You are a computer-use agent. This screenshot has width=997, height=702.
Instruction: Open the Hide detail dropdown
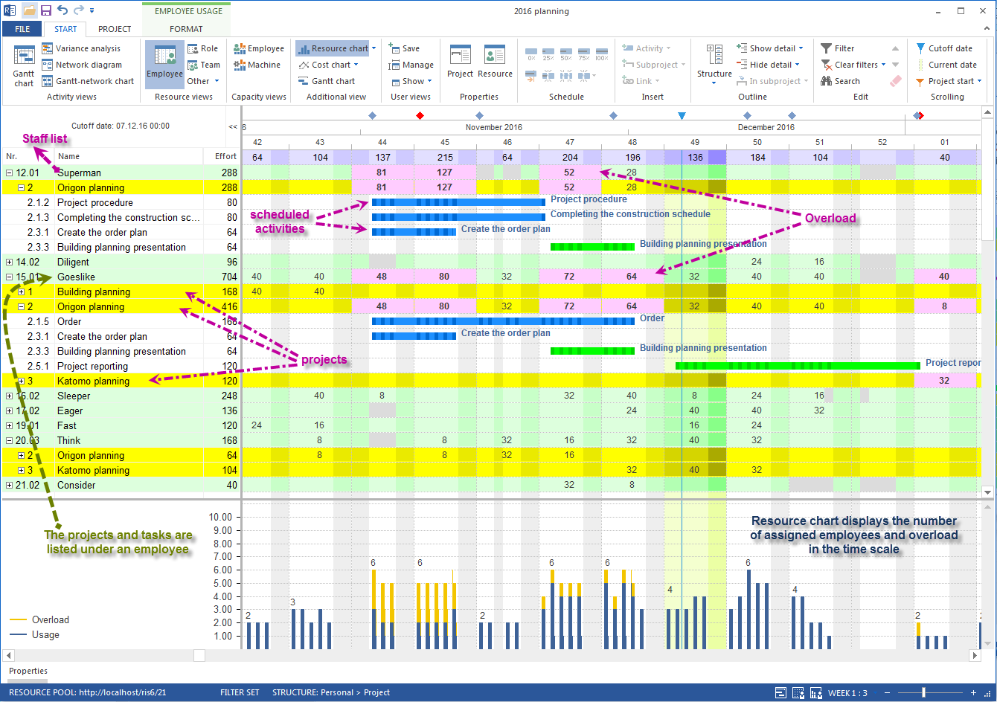tap(768, 65)
